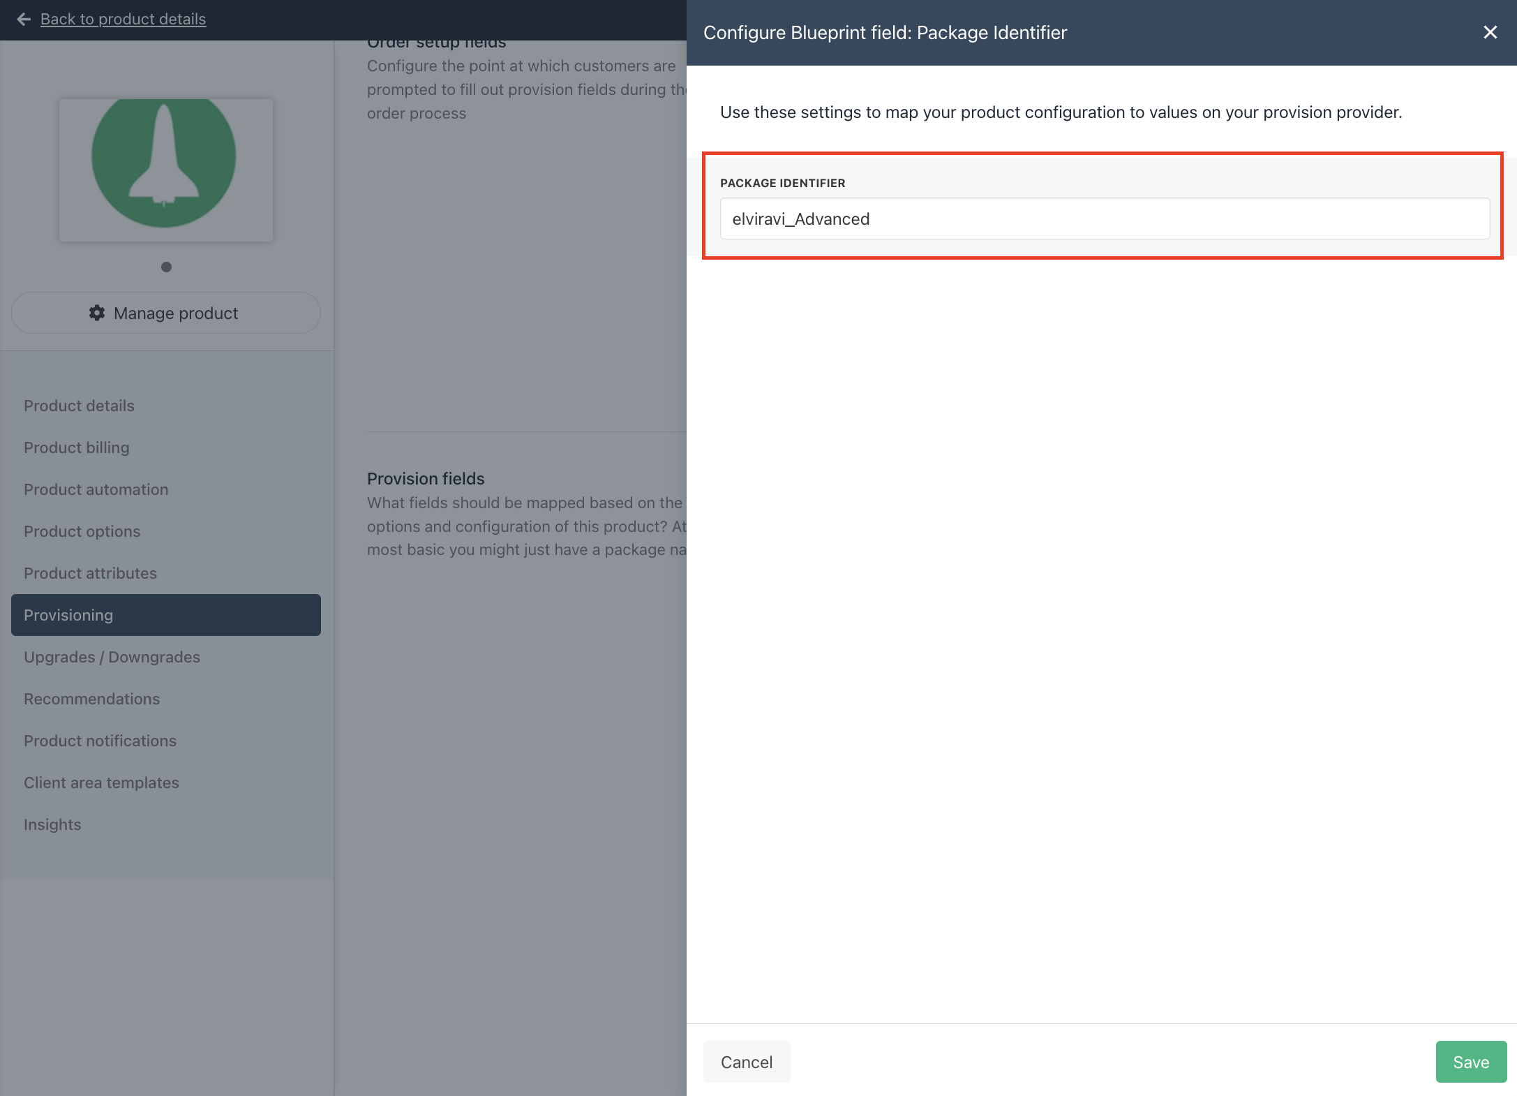Go to Recommendations page

coord(92,699)
